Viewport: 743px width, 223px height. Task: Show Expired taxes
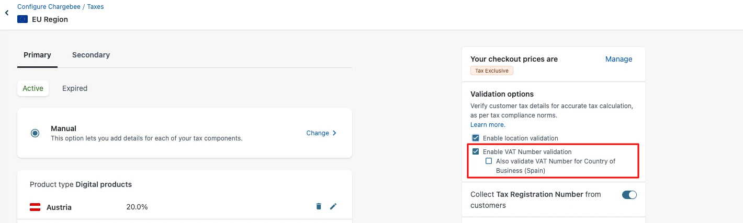(75, 88)
